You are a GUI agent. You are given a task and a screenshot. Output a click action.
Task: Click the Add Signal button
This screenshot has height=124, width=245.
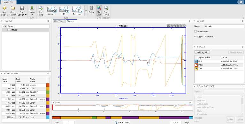(202, 52)
